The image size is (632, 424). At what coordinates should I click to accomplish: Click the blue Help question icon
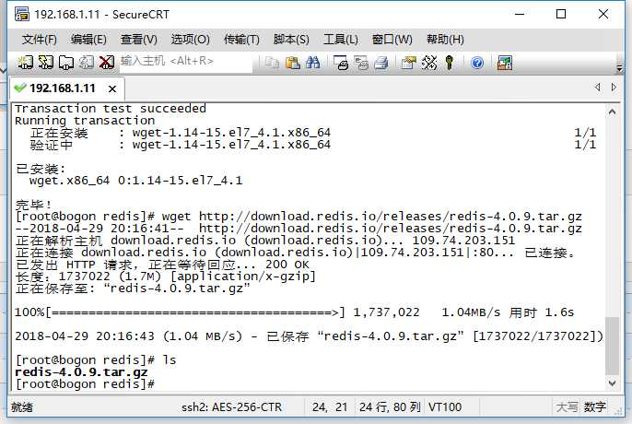click(x=477, y=63)
